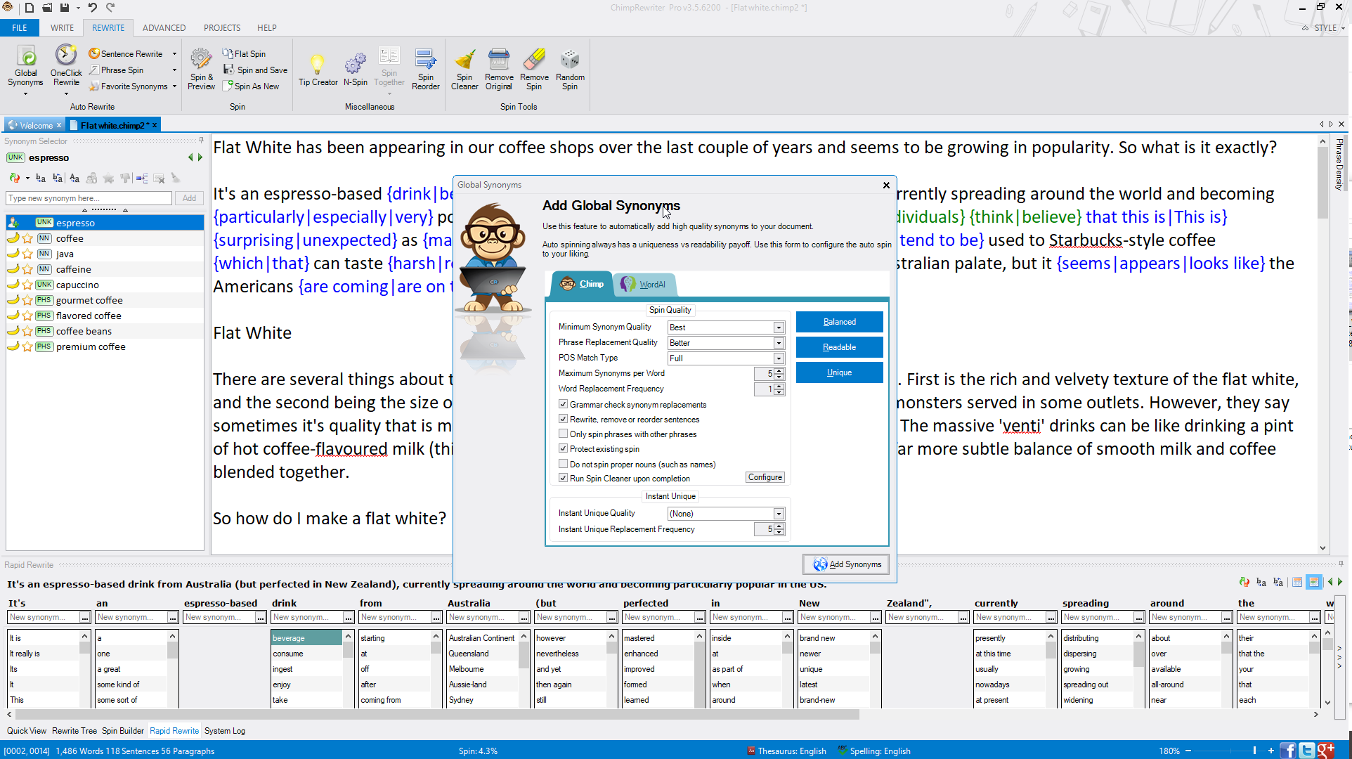Viewport: 1352px width, 759px height.
Task: Uncheck Grammar check synonym replacements
Action: 563,405
